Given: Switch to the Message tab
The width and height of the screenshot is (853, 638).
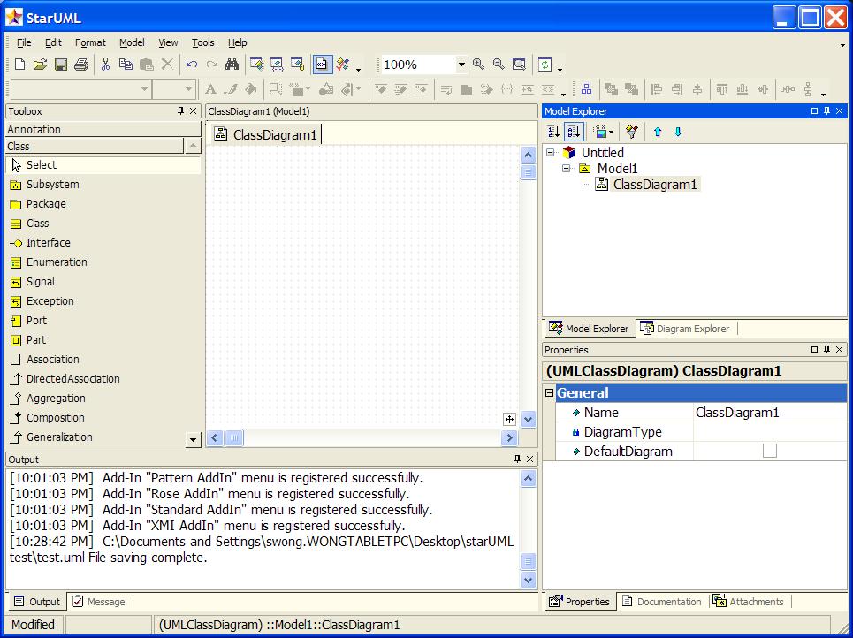Looking at the screenshot, I should tap(100, 602).
